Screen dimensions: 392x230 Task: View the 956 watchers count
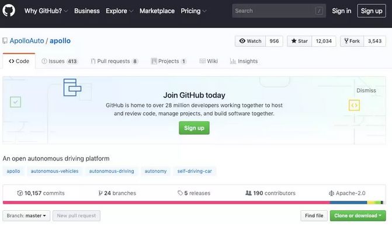274,41
